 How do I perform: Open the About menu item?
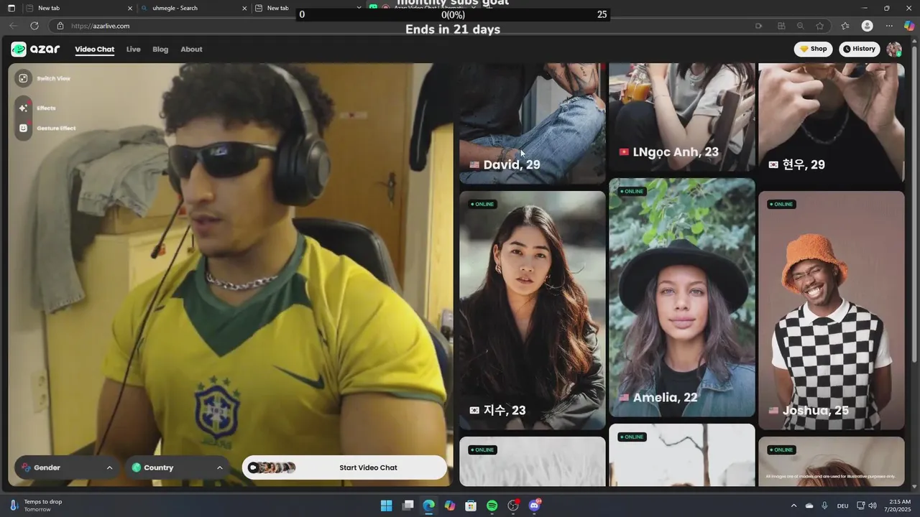[x=191, y=50]
